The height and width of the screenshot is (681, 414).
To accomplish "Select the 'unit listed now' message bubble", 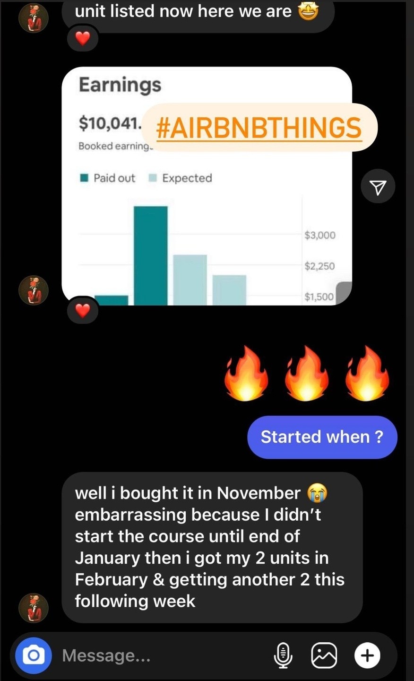I will (x=198, y=13).
